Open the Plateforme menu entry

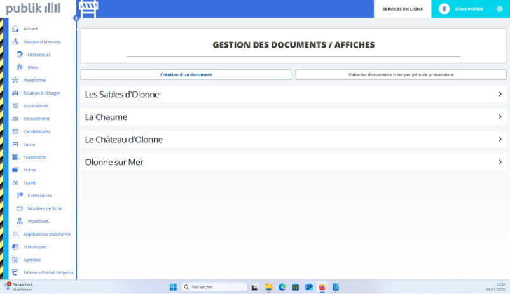pyautogui.click(x=34, y=80)
